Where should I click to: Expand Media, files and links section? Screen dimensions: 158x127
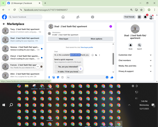click(135, 66)
